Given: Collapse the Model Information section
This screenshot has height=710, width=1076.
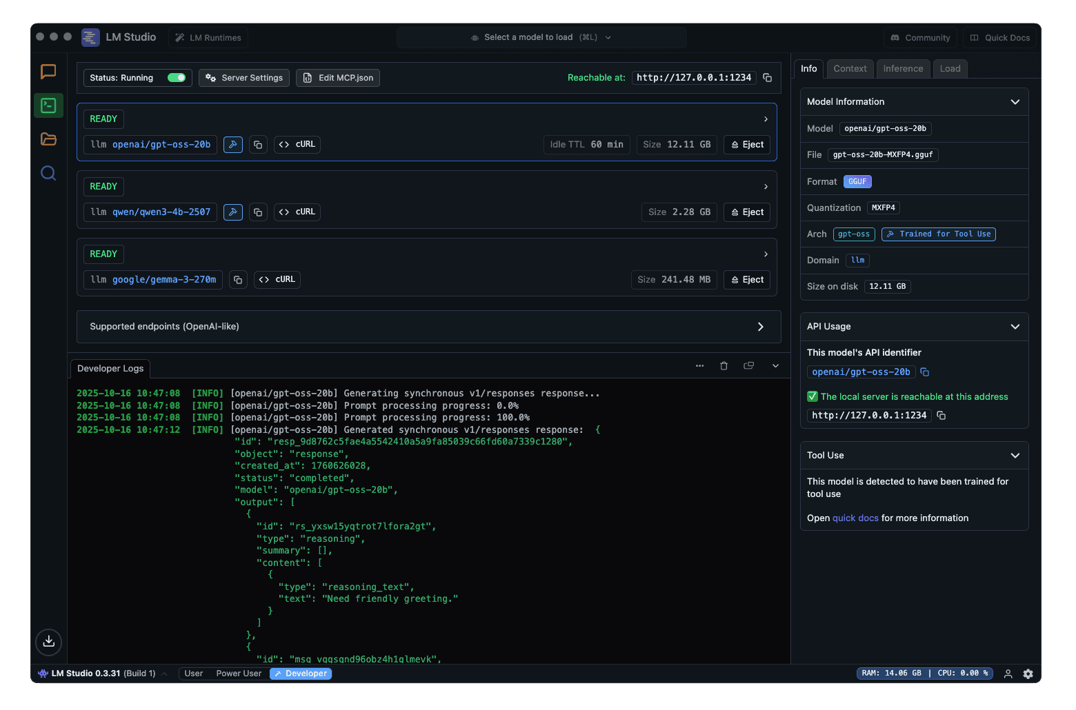Looking at the screenshot, I should [1015, 102].
